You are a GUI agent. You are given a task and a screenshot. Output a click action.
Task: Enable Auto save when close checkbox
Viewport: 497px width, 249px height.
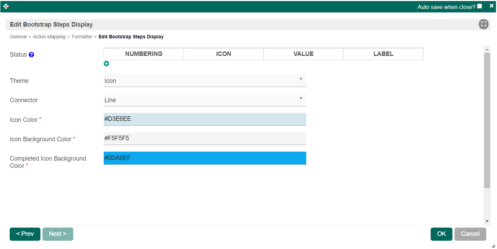(479, 6)
